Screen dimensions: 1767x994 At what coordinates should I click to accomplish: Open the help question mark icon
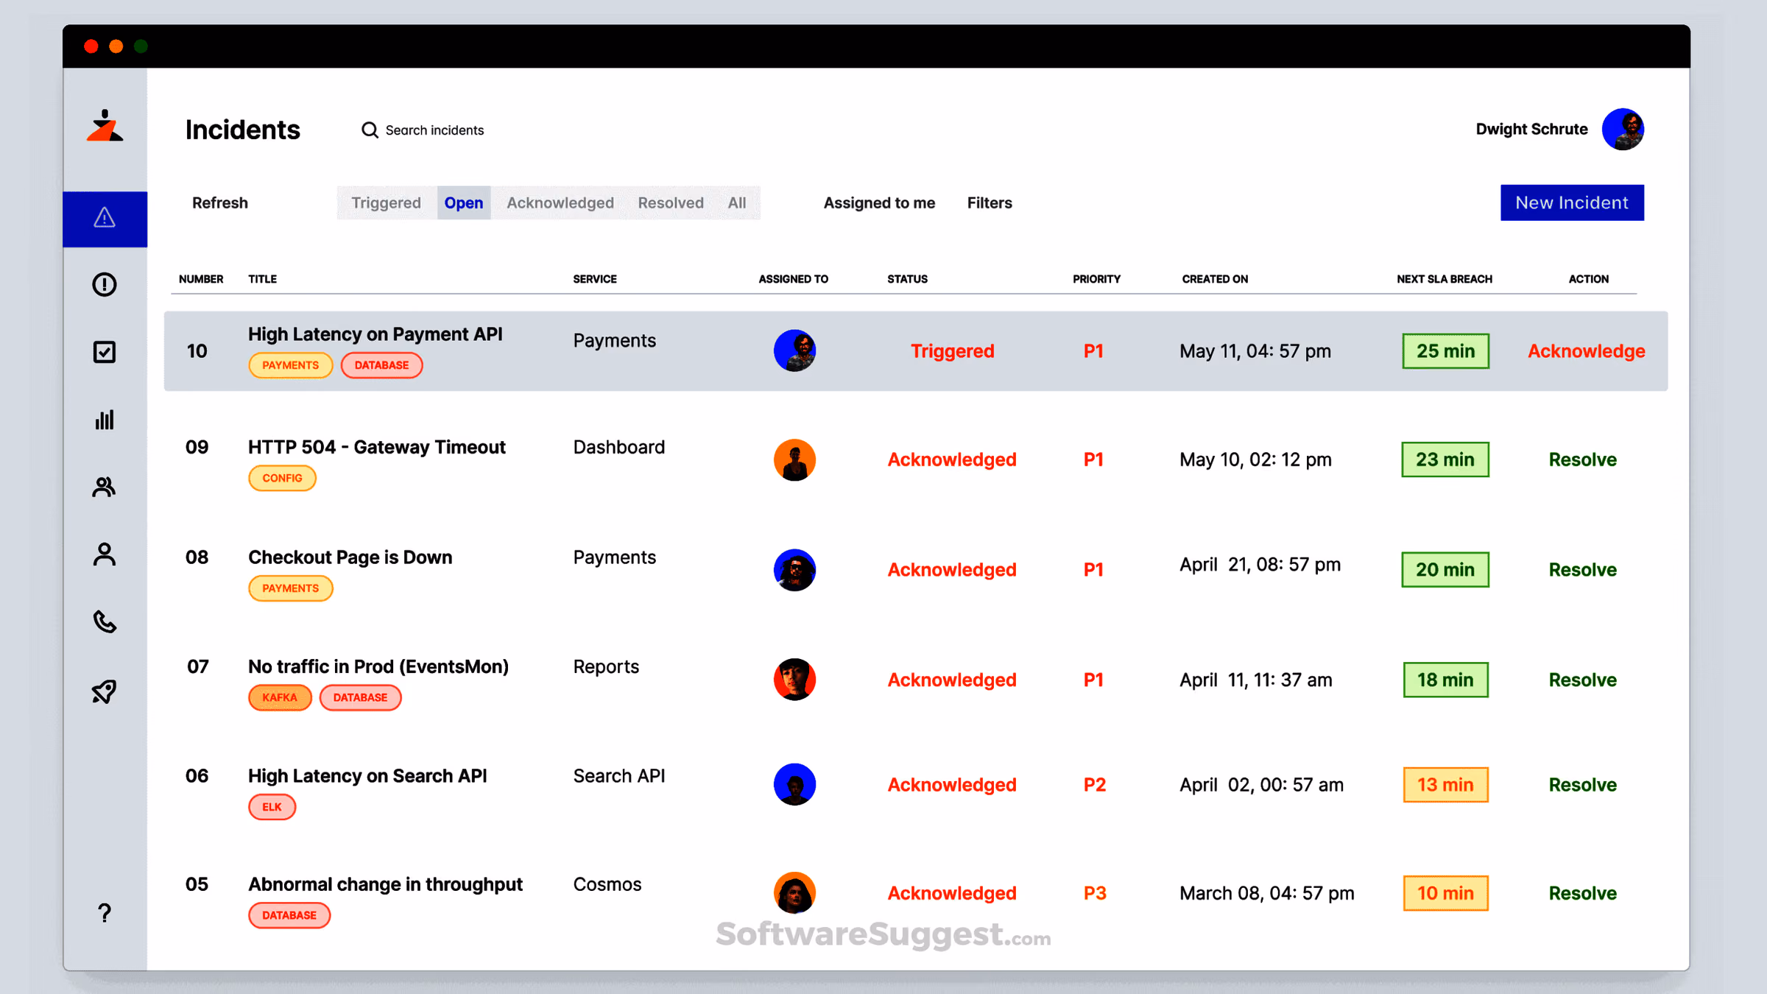pos(105,913)
